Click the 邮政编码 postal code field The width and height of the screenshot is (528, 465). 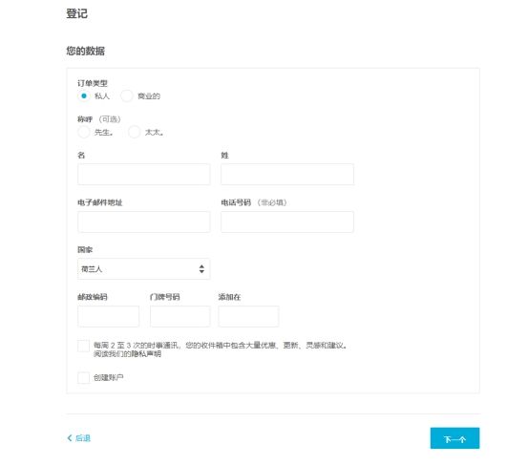pyautogui.click(x=109, y=316)
